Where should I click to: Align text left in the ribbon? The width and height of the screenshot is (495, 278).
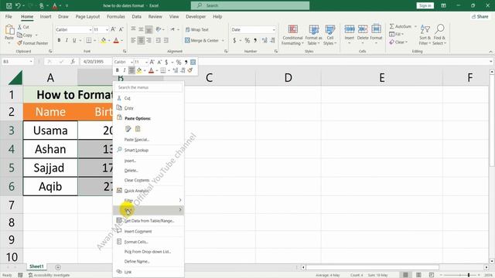click(133, 40)
